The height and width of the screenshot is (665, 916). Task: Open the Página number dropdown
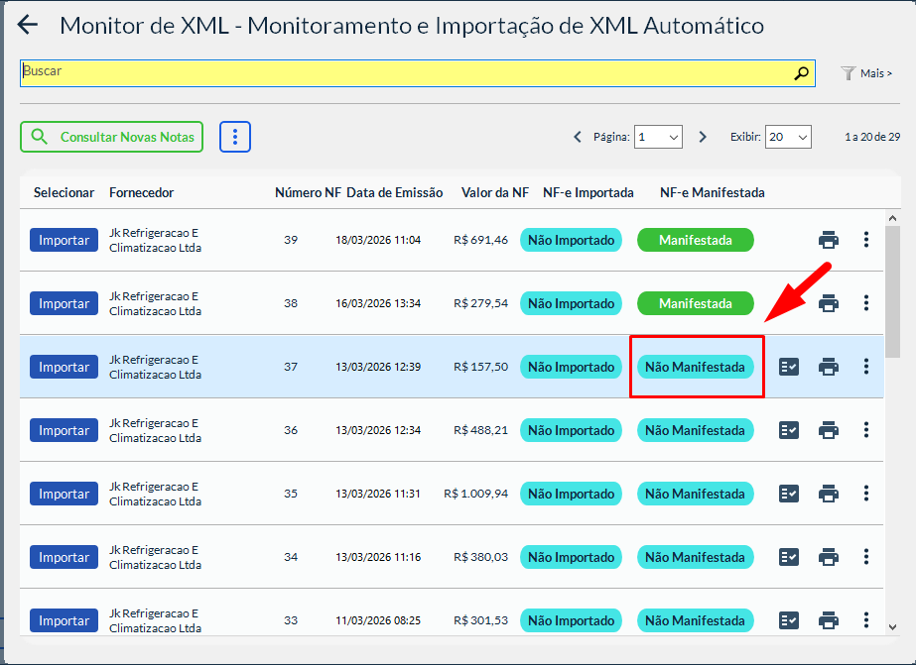pyautogui.click(x=659, y=138)
